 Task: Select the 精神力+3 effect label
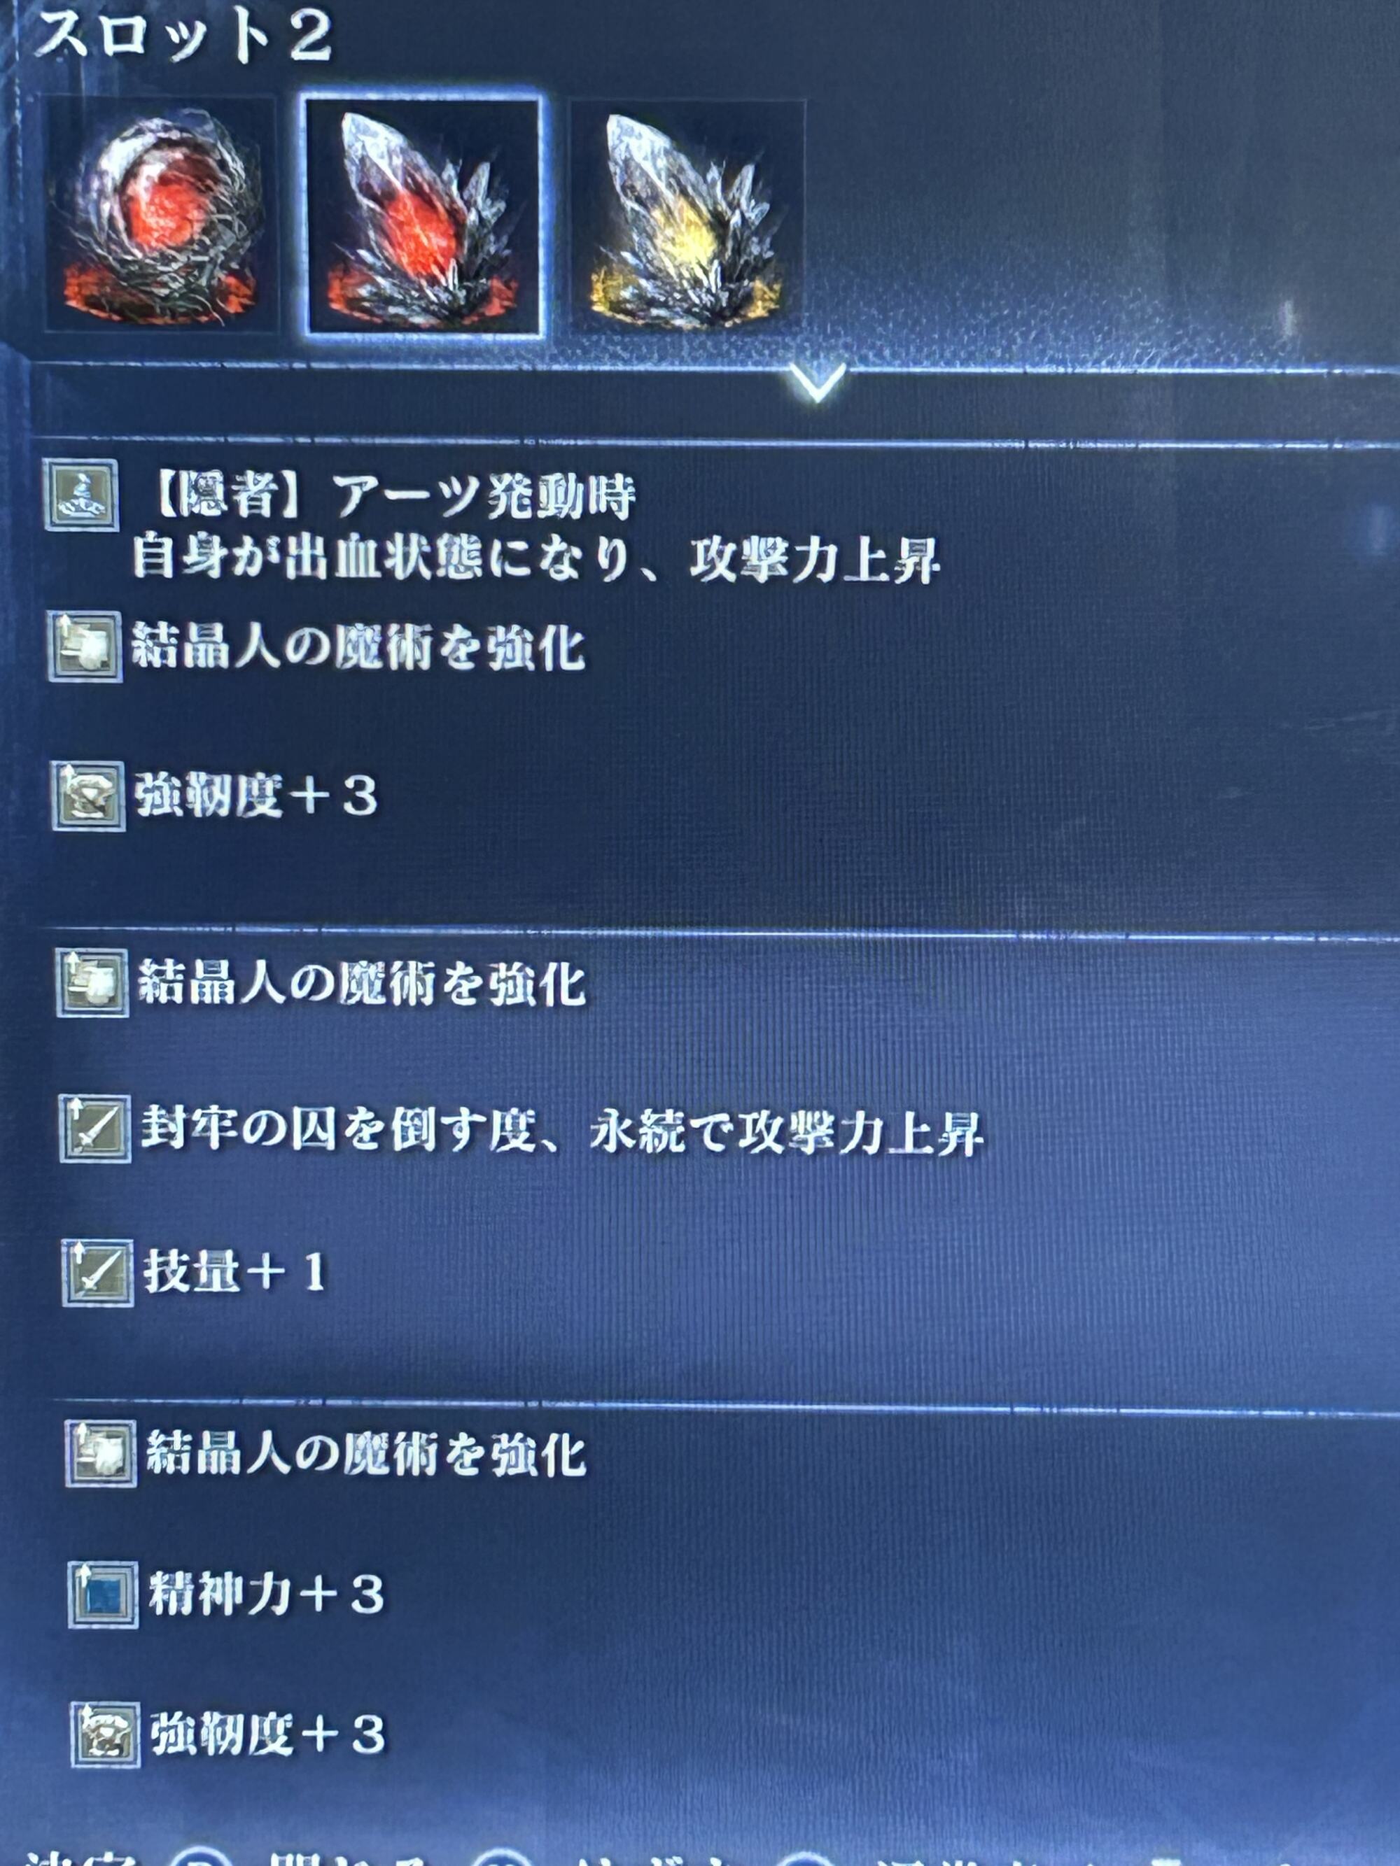click(267, 1595)
